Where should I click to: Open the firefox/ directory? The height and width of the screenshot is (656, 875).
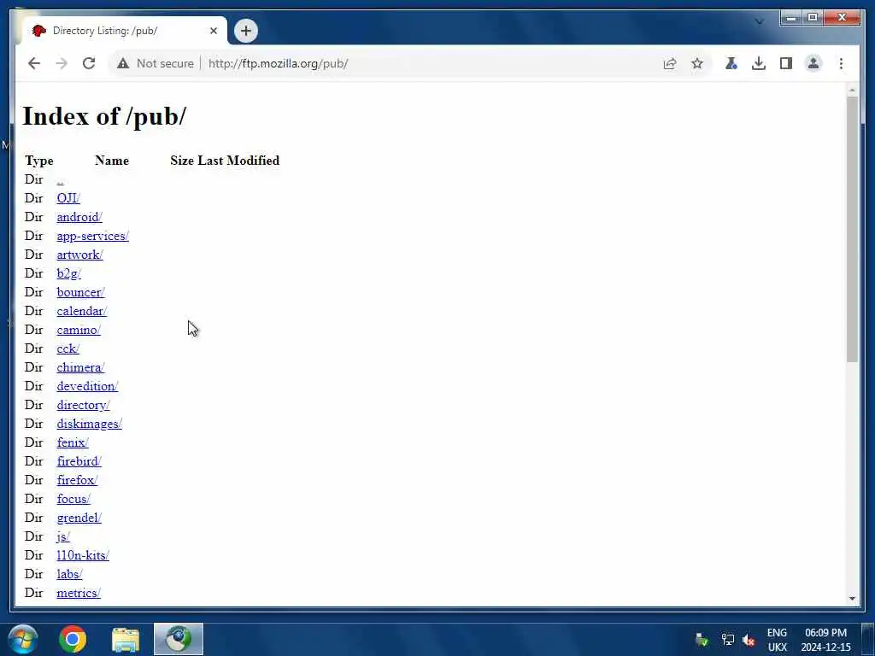(x=77, y=480)
